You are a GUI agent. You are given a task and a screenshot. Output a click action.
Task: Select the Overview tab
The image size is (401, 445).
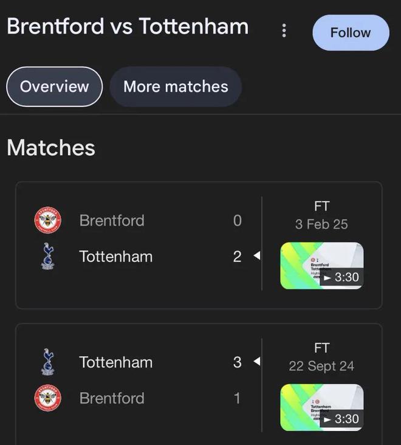tap(54, 86)
